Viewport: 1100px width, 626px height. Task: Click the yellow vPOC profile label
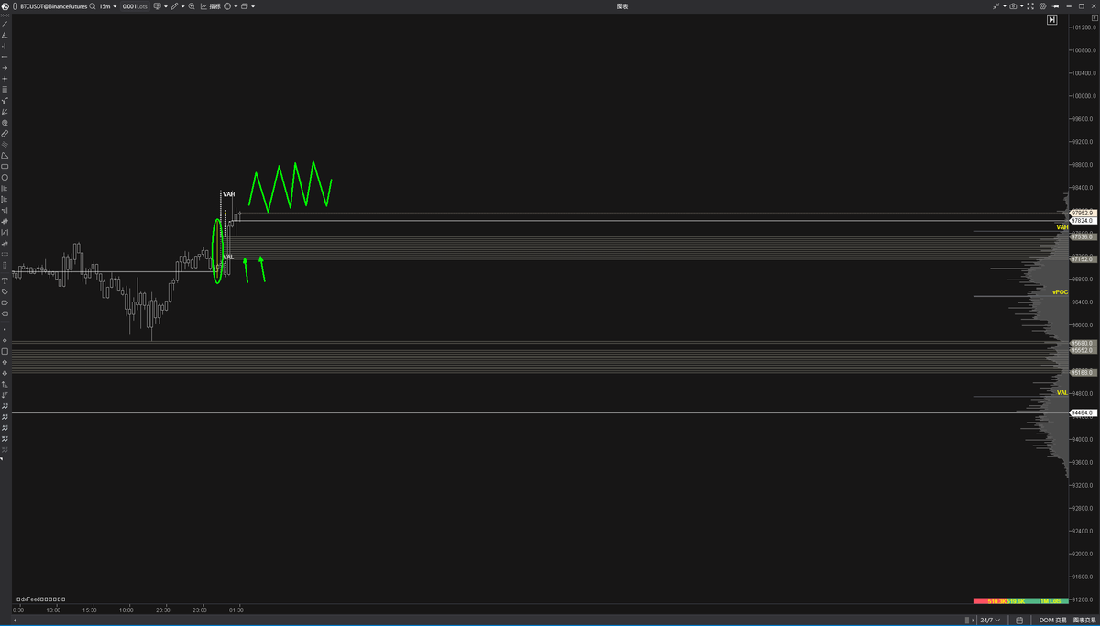[x=1061, y=291]
